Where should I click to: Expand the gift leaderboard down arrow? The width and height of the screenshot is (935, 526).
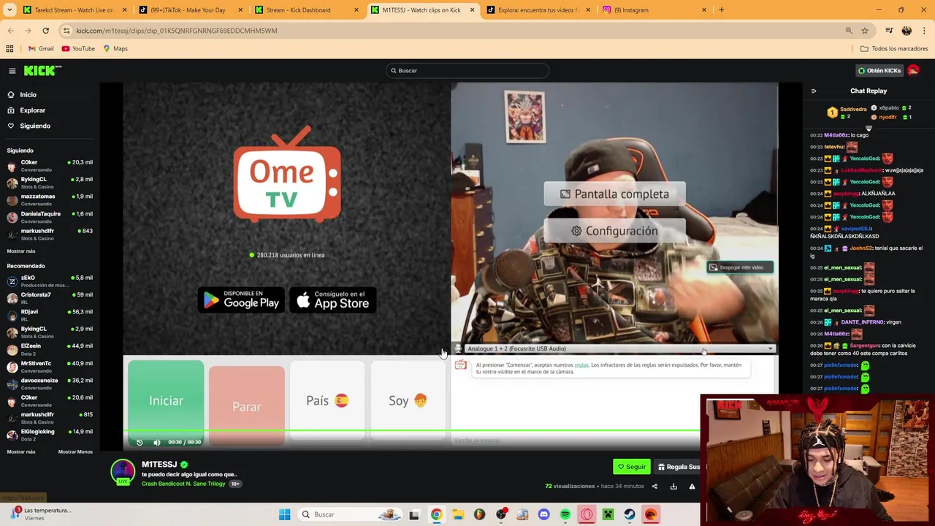(869, 127)
